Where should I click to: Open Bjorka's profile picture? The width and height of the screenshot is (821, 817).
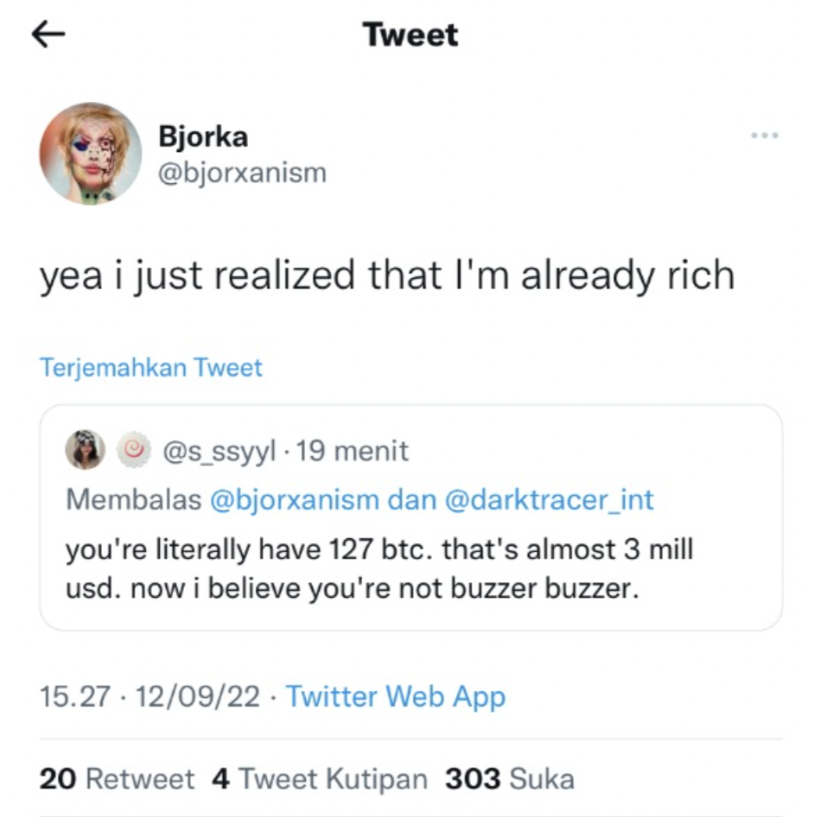point(90,154)
